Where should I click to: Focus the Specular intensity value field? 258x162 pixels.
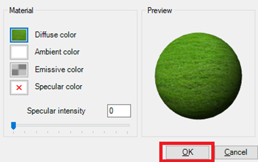[119, 111]
